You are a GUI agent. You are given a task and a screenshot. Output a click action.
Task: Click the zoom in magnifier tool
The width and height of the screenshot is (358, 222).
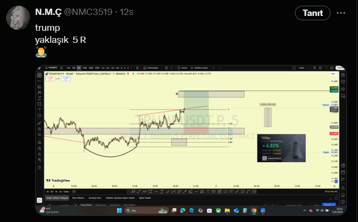tap(39, 129)
